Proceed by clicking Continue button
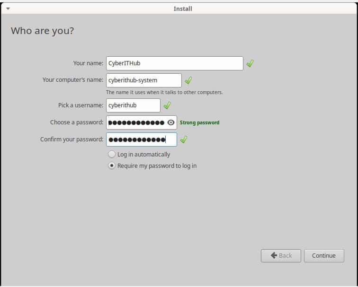Screen dimensions: 358x287 pyautogui.click(x=324, y=255)
